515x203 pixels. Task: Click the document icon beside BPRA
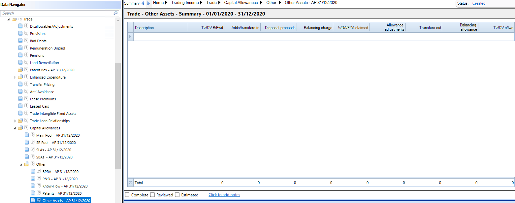point(33,172)
